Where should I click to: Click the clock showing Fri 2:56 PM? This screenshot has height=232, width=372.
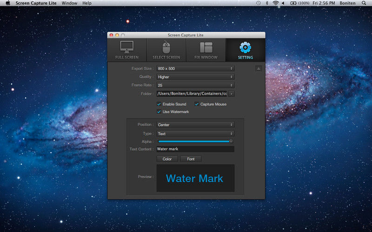pos(324,3)
